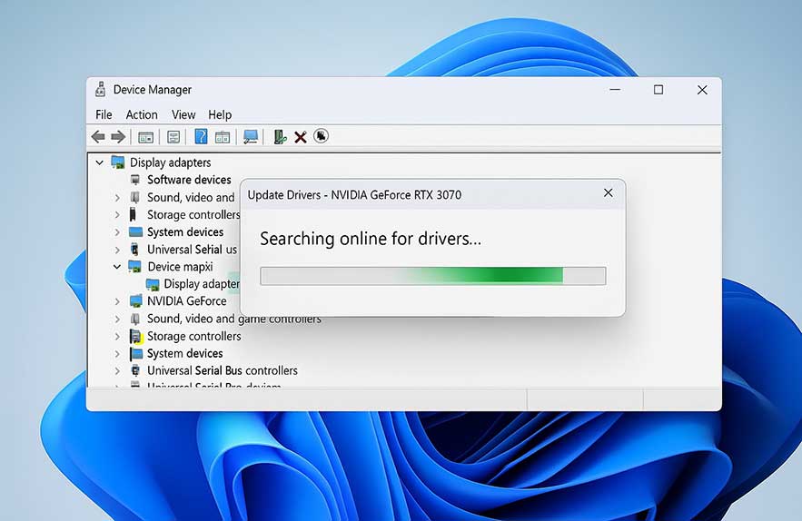Click the Display adapters category icon
The width and height of the screenshot is (802, 521).
(x=118, y=162)
